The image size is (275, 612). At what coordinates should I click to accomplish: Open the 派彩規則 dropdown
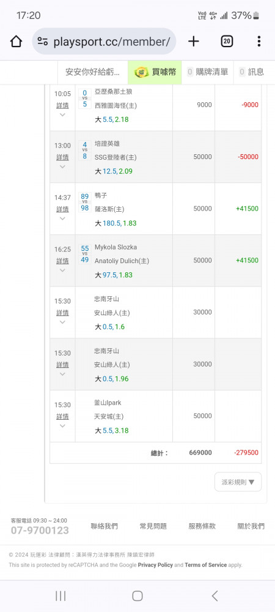click(x=238, y=482)
